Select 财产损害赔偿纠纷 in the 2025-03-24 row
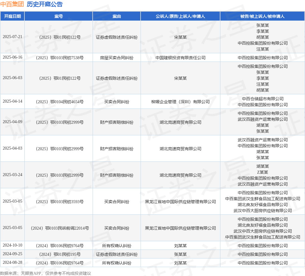305x276 pixels. tap(117, 175)
